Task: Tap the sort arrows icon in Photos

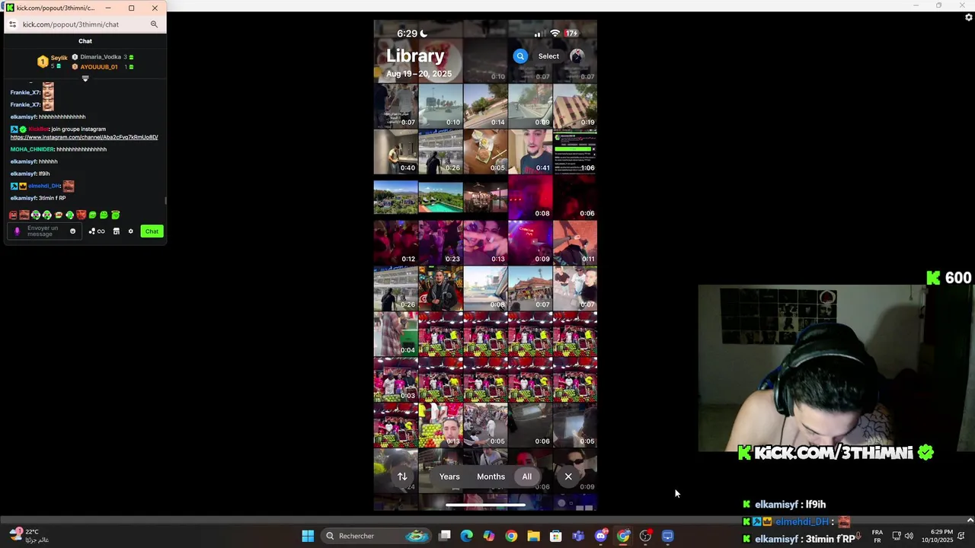Action: (402, 476)
